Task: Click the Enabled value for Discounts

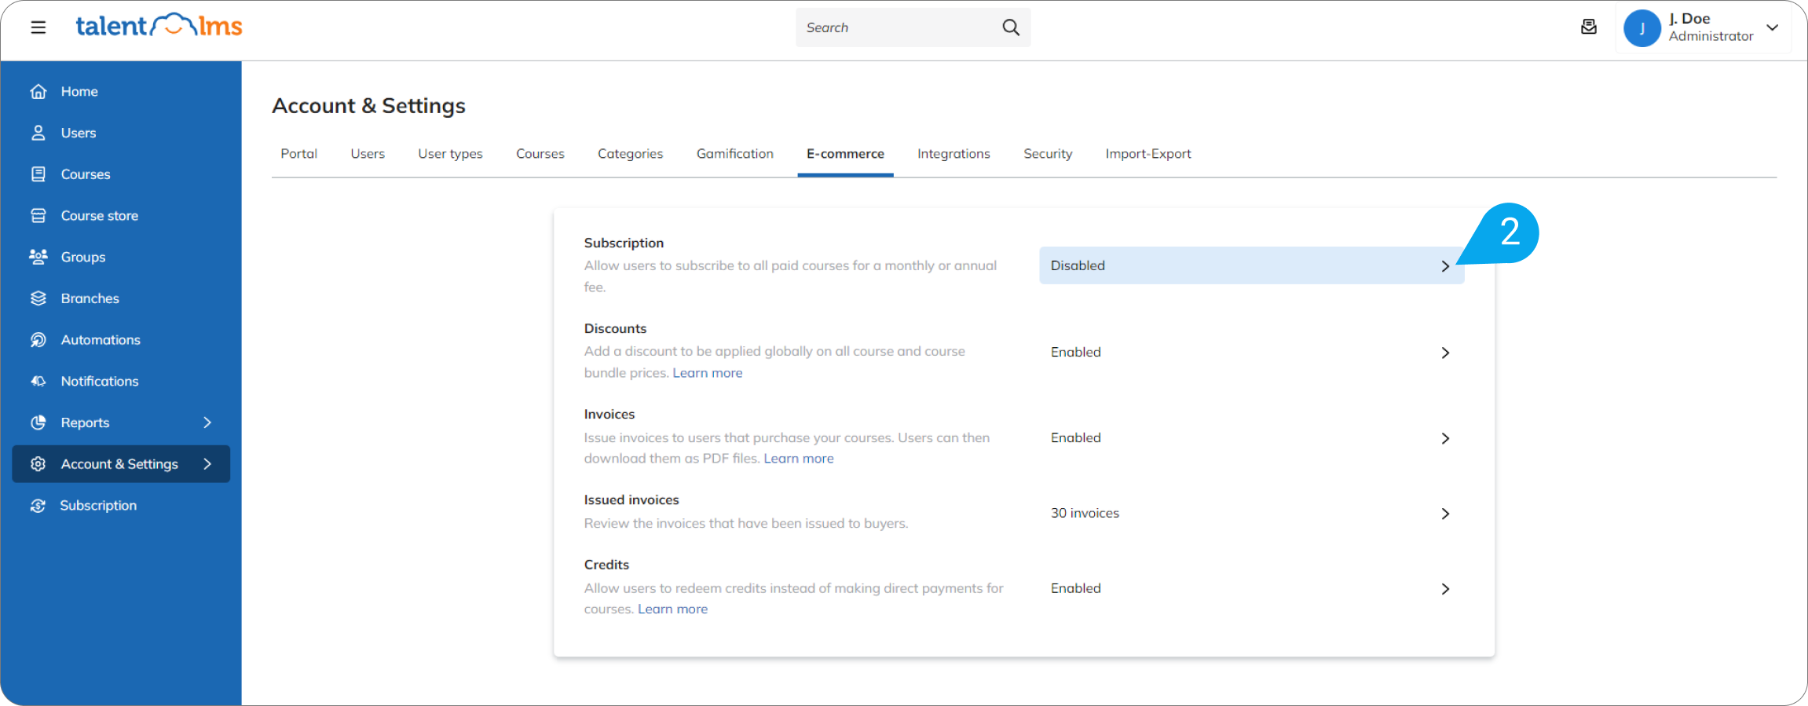Action: tap(1076, 352)
